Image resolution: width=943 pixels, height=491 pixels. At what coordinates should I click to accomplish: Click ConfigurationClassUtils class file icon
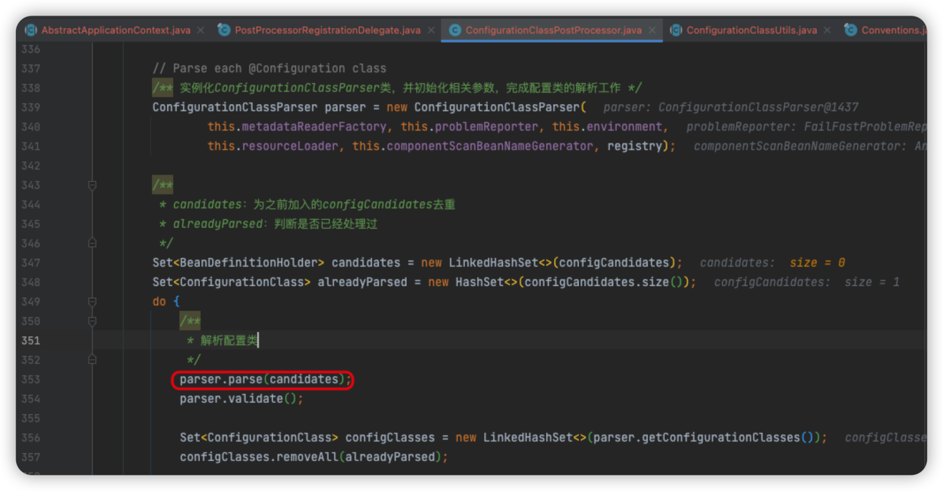(x=676, y=30)
